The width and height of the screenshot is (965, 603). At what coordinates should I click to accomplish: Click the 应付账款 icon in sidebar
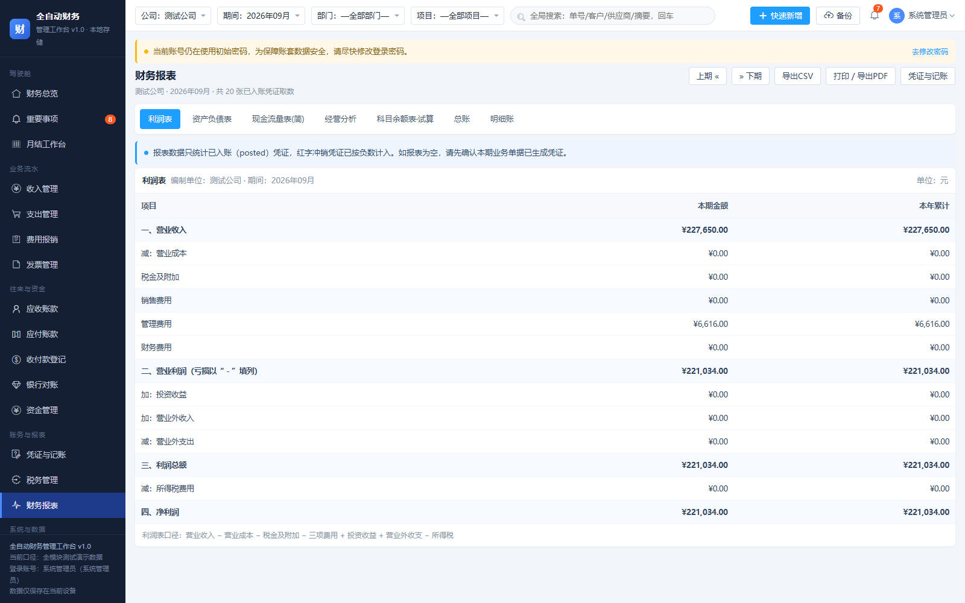pyautogui.click(x=16, y=334)
